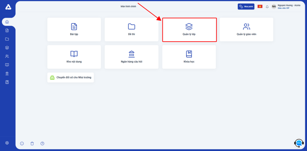The height and width of the screenshot is (151, 307).
Task: Open the trash bin icon at bottom
Action: coord(32,144)
